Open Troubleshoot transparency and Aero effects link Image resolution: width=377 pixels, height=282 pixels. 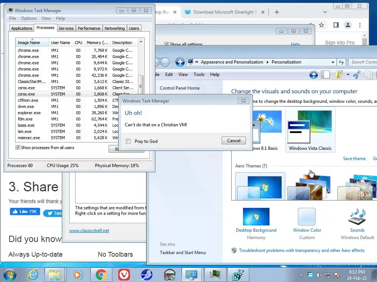302,250
